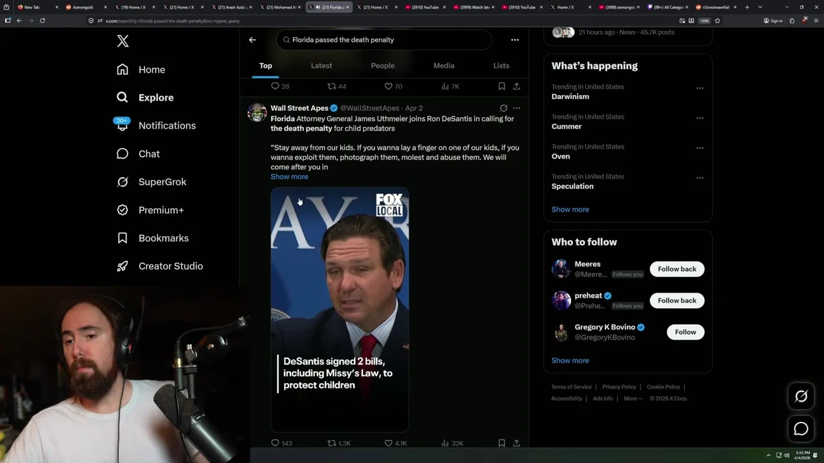The image size is (824, 463).
Task: Switch to the People tab
Action: tap(382, 66)
